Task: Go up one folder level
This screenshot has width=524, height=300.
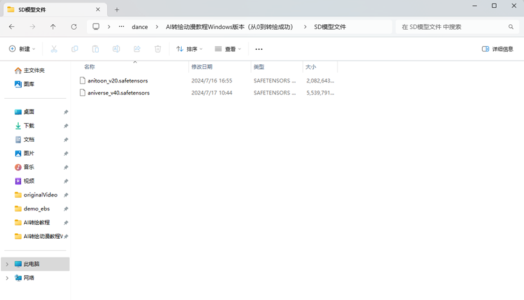Action: [53, 27]
